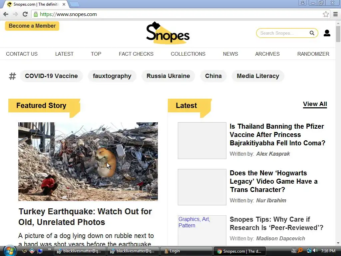Image resolution: width=341 pixels, height=256 pixels.
Task: Click the Graphics, Art, Pattern thumbnail
Action: pyautogui.click(x=202, y=231)
